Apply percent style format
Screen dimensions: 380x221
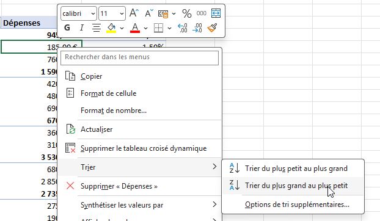pyautogui.click(x=186, y=13)
